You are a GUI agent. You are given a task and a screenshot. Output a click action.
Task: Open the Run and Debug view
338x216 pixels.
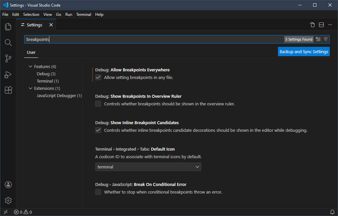coord(8,75)
